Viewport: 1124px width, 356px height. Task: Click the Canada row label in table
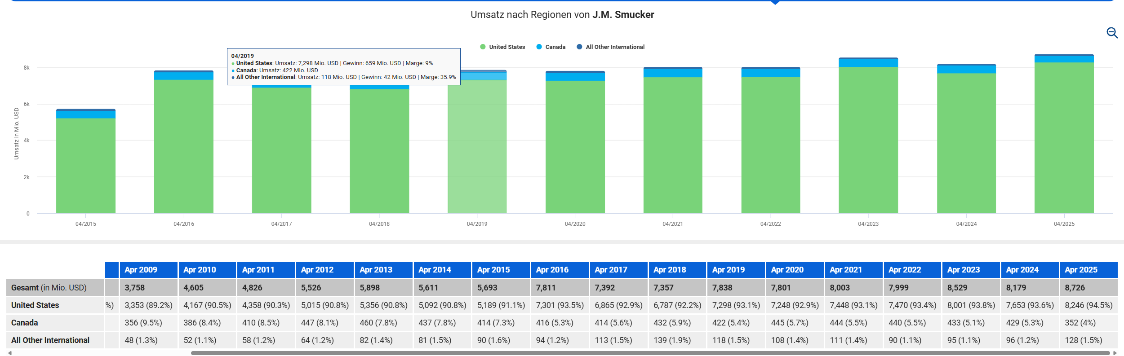tap(25, 323)
